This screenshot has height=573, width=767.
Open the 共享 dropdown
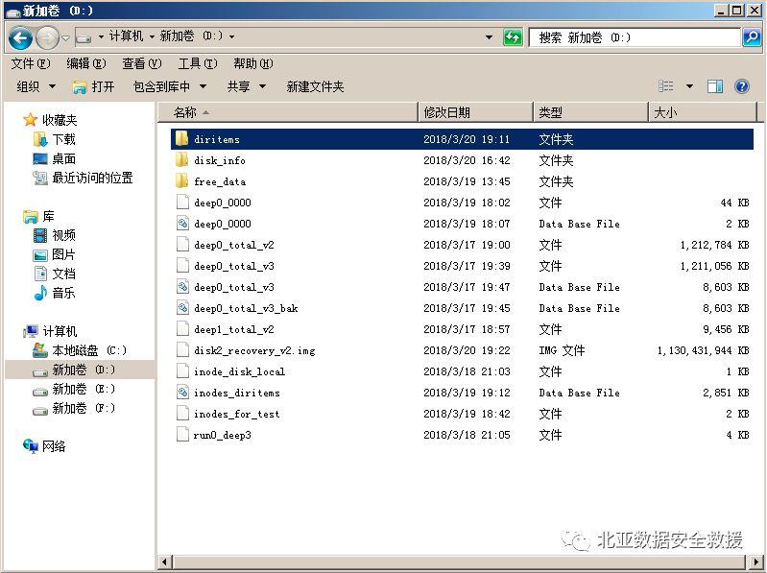tap(247, 86)
